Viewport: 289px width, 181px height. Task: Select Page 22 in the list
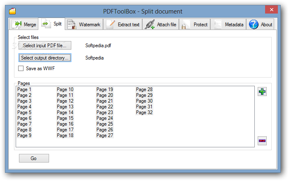point(105,107)
